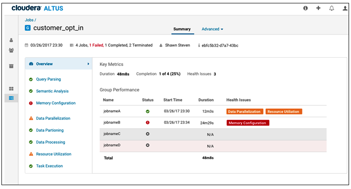Click red error icon next to Memory Configuration
Image resolution: width=351 pixels, height=189 pixels.
31,103
